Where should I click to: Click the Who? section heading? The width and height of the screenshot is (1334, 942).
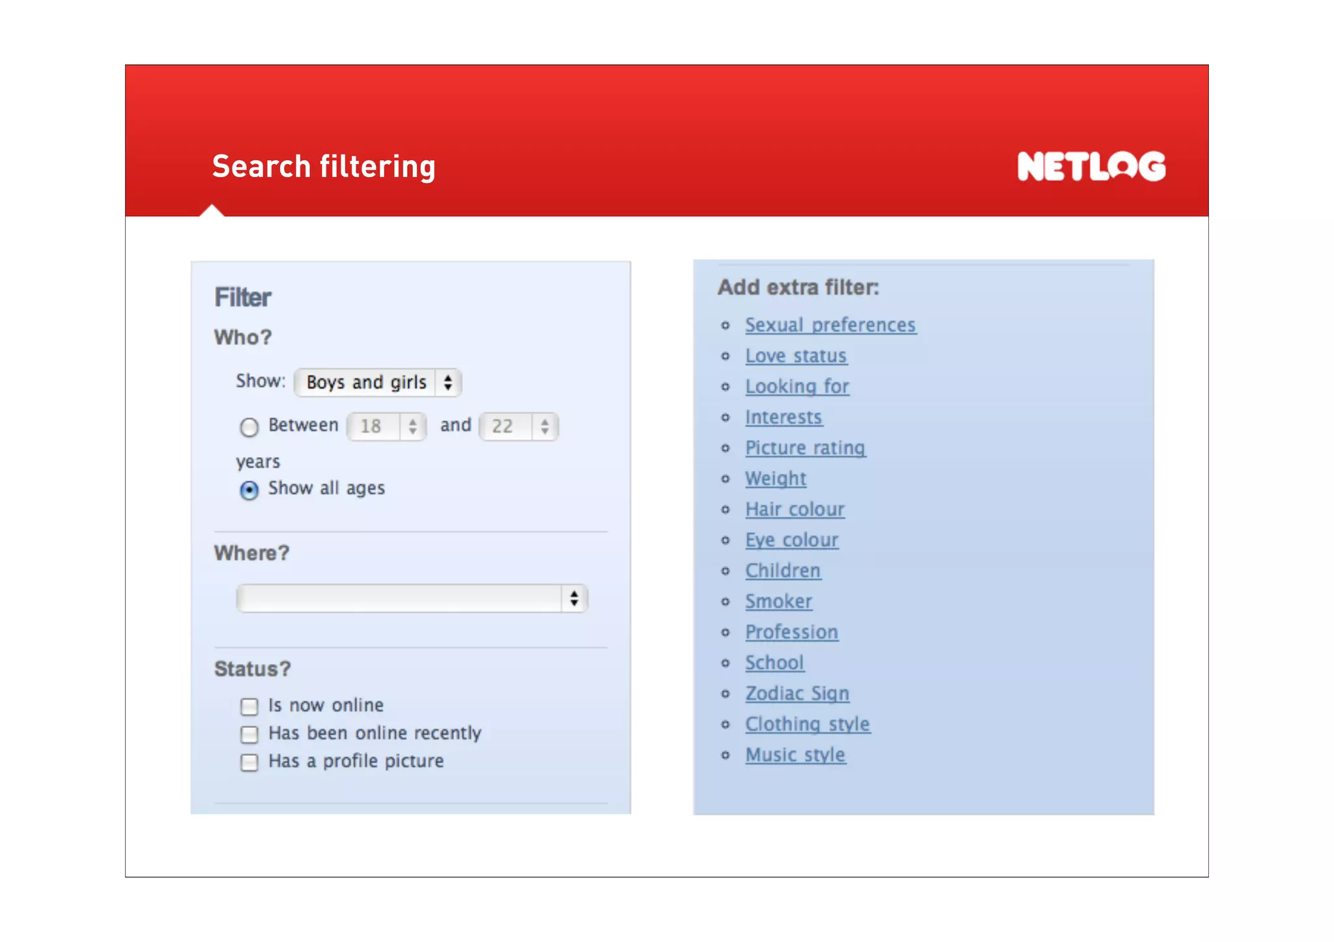pos(243,337)
